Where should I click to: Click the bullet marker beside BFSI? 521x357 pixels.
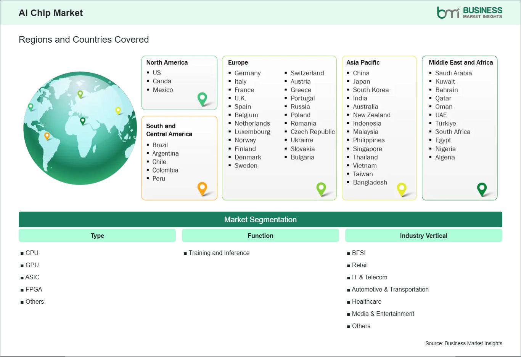348,253
